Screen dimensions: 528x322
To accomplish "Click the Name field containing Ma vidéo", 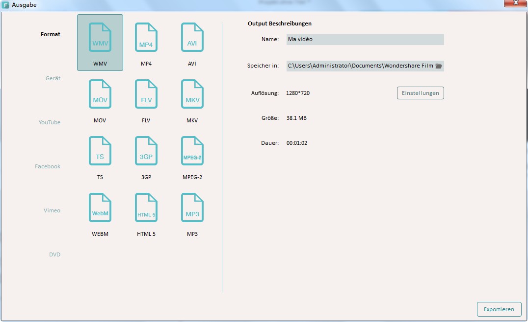I will 365,39.
